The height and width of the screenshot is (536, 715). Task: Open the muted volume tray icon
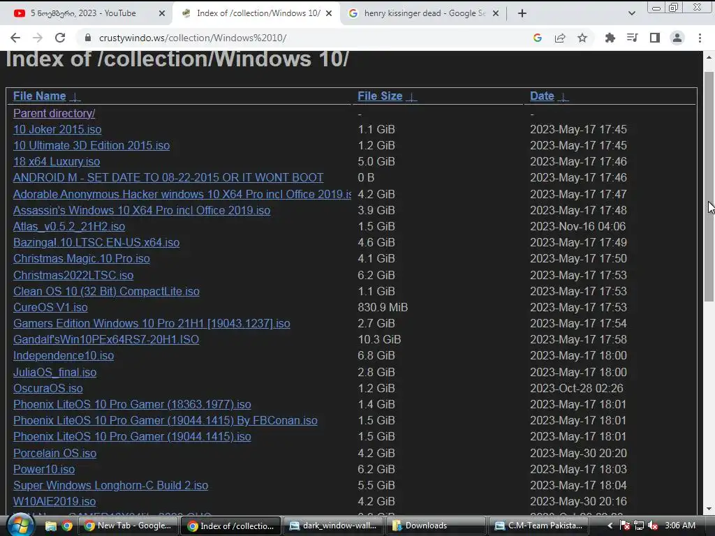(653, 526)
